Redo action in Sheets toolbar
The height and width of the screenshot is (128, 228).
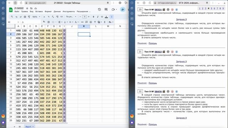pyautogui.click(x=21, y=17)
